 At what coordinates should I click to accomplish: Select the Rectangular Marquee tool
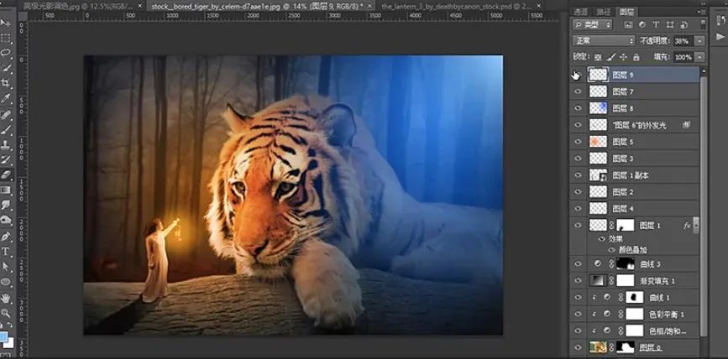click(x=6, y=39)
